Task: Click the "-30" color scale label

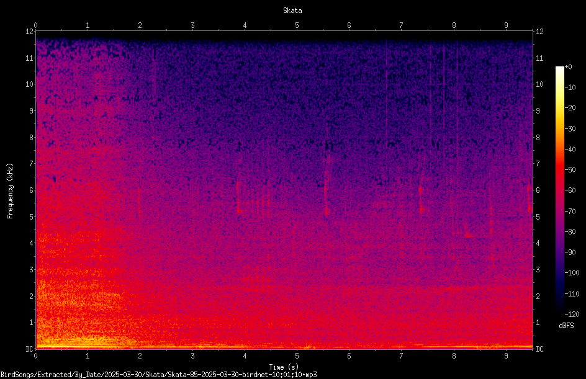Action: [570, 129]
